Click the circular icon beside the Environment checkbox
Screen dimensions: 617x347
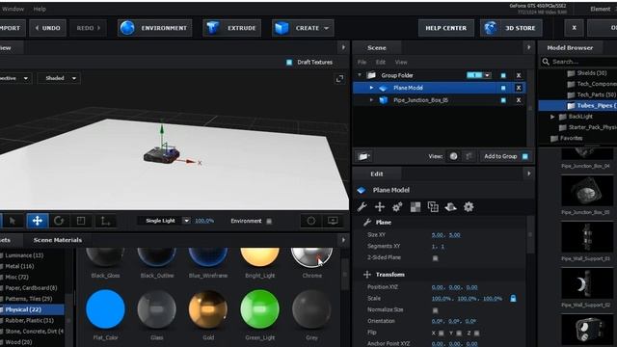310,221
